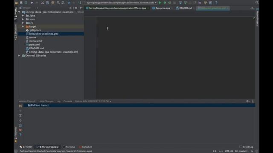Open UTF-8 encoding selector in status bar

229,151
